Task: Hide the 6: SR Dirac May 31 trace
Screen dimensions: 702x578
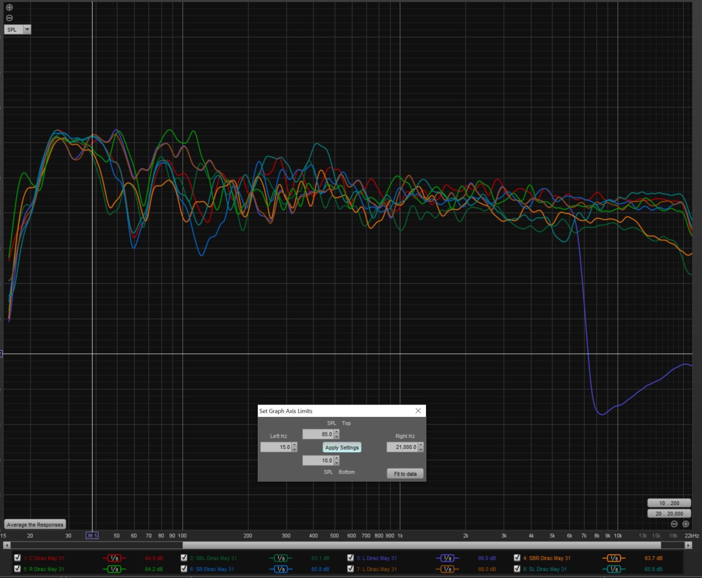Action: (x=184, y=568)
